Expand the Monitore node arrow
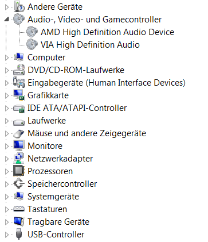 point(7,146)
